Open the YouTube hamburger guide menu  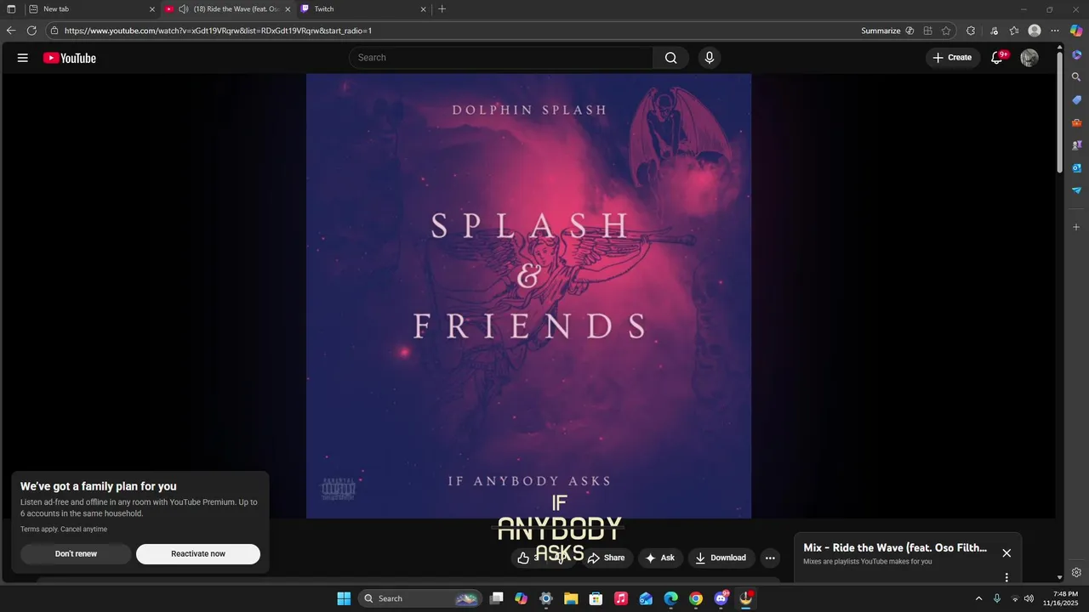point(23,58)
